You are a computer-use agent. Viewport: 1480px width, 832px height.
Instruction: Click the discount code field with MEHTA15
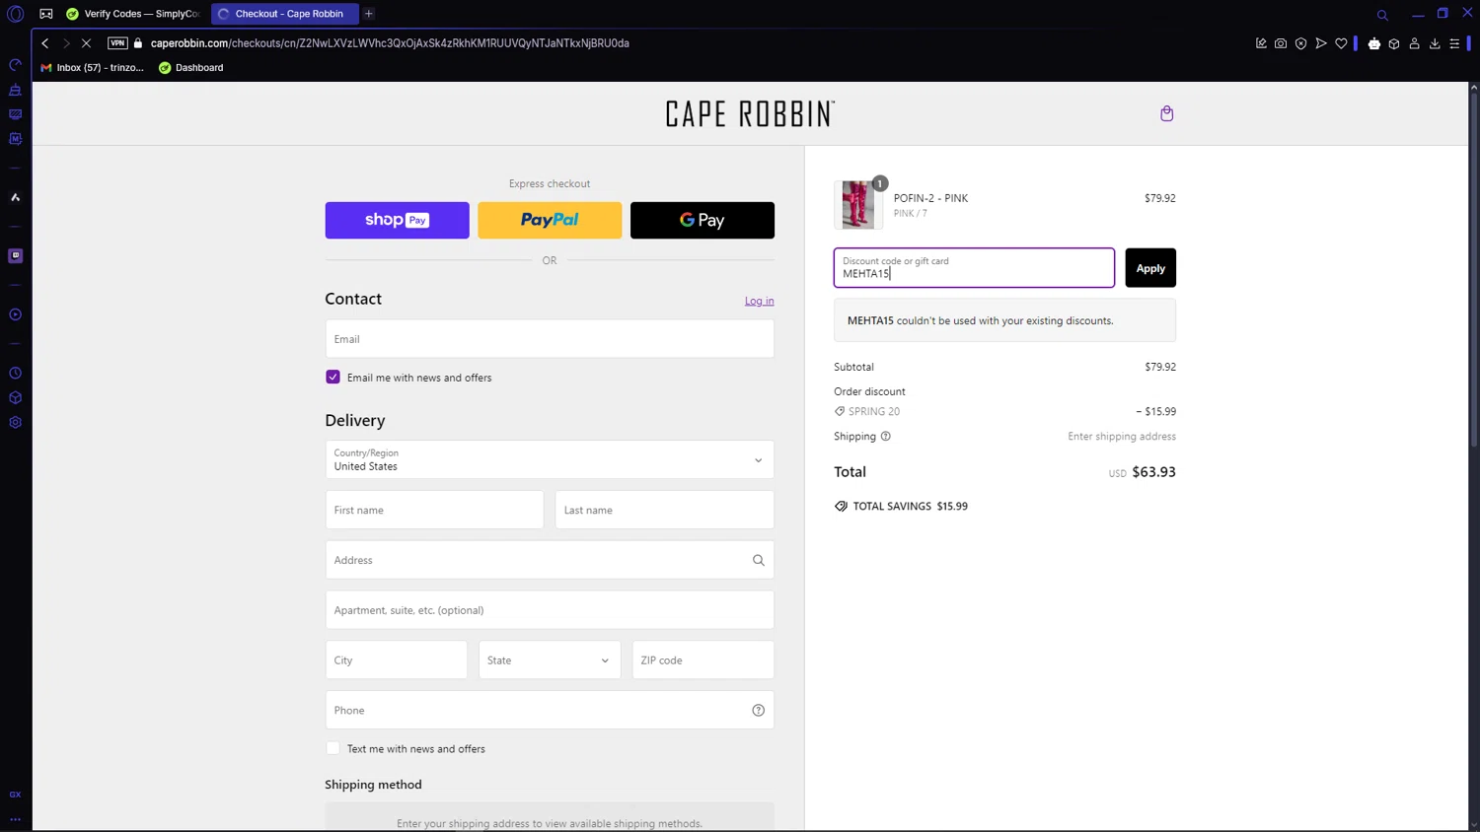click(974, 268)
